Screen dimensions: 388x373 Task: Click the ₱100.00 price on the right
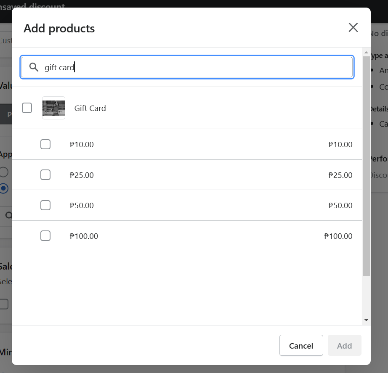(338, 236)
